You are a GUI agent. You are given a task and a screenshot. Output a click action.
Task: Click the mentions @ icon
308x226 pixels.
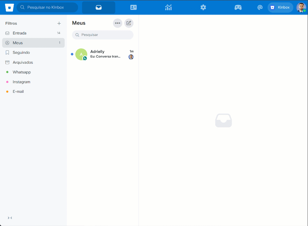[260, 8]
